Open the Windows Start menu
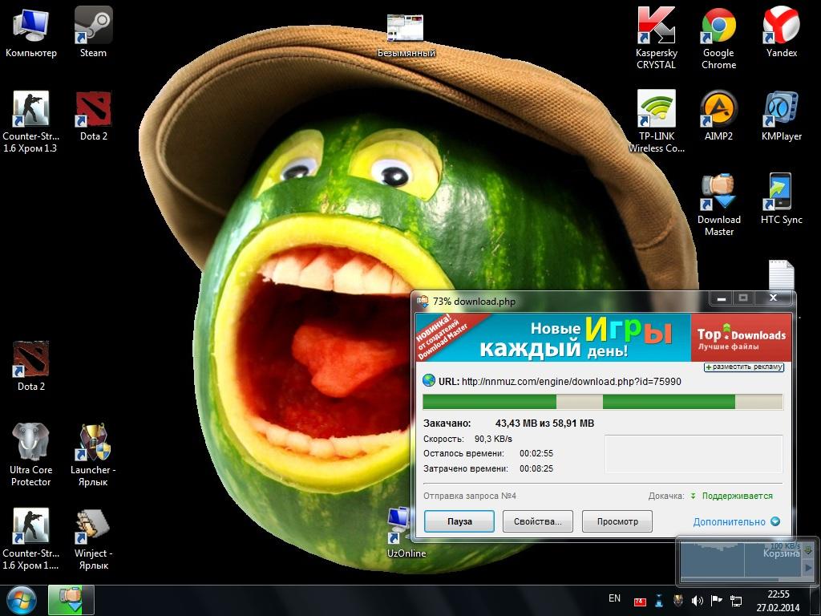 pyautogui.click(x=22, y=599)
